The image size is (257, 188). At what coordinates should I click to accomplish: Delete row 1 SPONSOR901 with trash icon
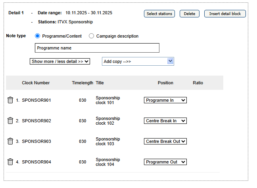[x=10, y=100]
